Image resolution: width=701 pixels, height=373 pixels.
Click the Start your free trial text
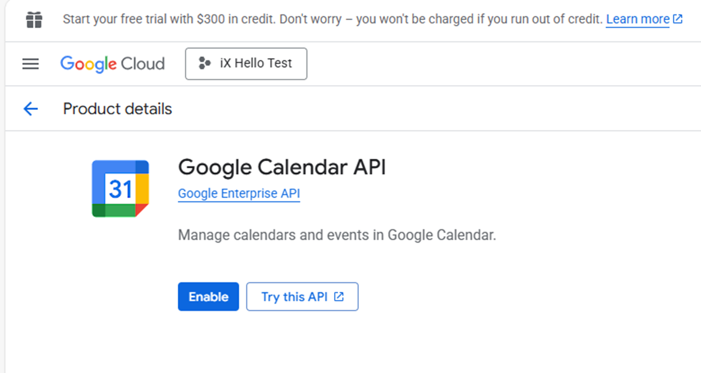point(128,19)
